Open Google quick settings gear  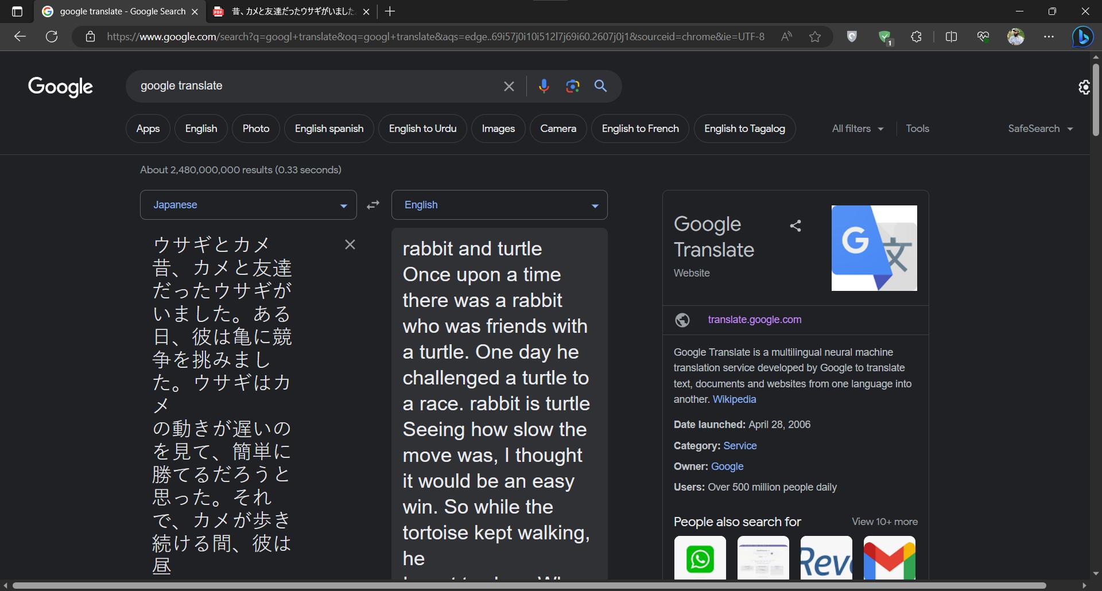click(1083, 87)
